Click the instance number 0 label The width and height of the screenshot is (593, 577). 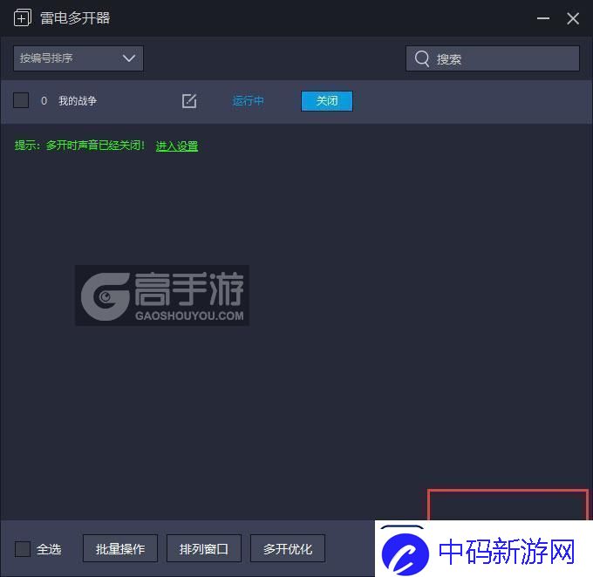tap(44, 100)
